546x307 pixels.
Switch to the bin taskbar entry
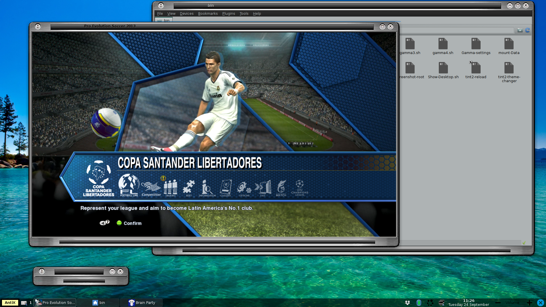point(99,302)
